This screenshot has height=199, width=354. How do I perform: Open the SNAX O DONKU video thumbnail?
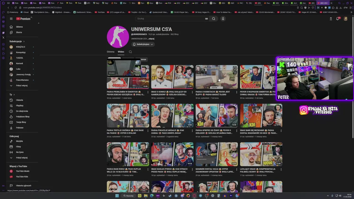pyautogui.click(x=172, y=77)
